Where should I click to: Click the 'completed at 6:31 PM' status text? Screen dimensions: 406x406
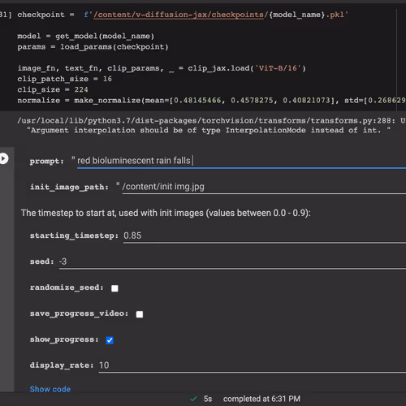[x=261, y=399]
